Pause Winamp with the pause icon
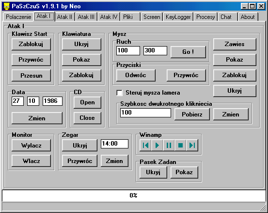The width and height of the screenshot is (268, 213). click(169, 145)
